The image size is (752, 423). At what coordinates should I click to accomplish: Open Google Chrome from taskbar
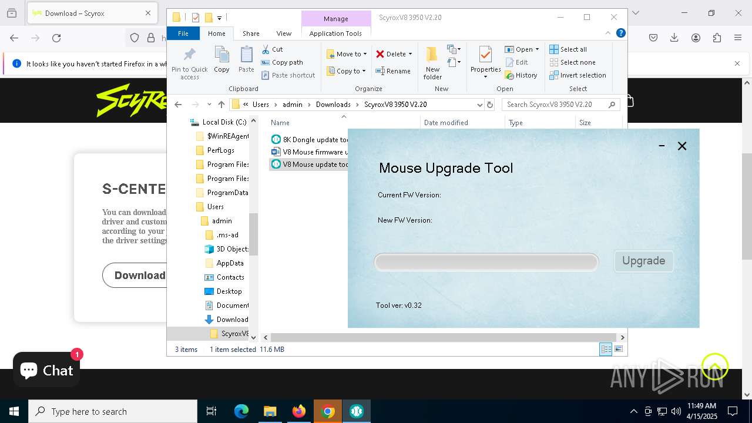tap(328, 411)
